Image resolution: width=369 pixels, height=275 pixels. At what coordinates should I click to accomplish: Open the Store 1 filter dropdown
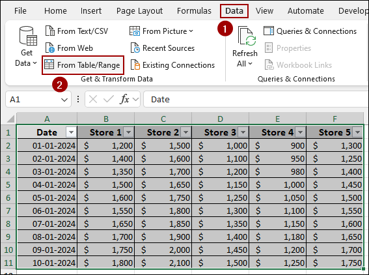128,132
